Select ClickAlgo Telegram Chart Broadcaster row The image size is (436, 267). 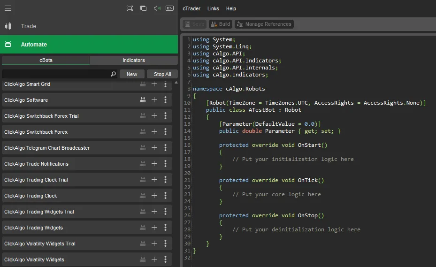point(87,148)
